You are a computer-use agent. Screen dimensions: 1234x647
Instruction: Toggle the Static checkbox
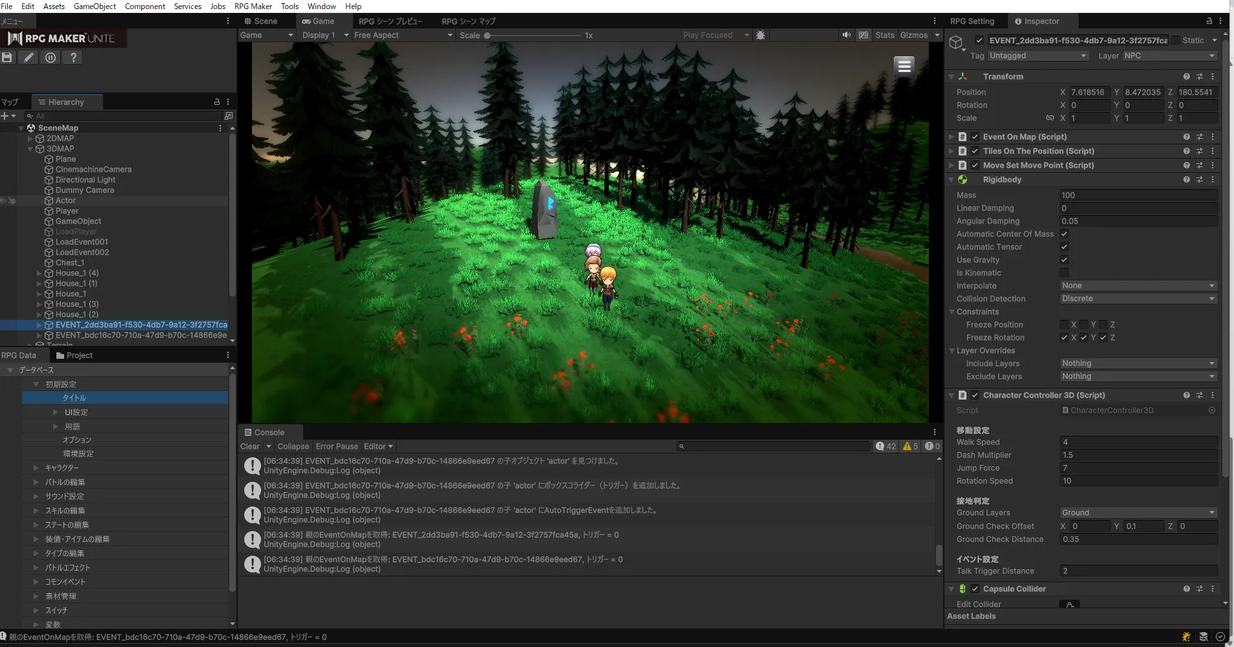1176,40
